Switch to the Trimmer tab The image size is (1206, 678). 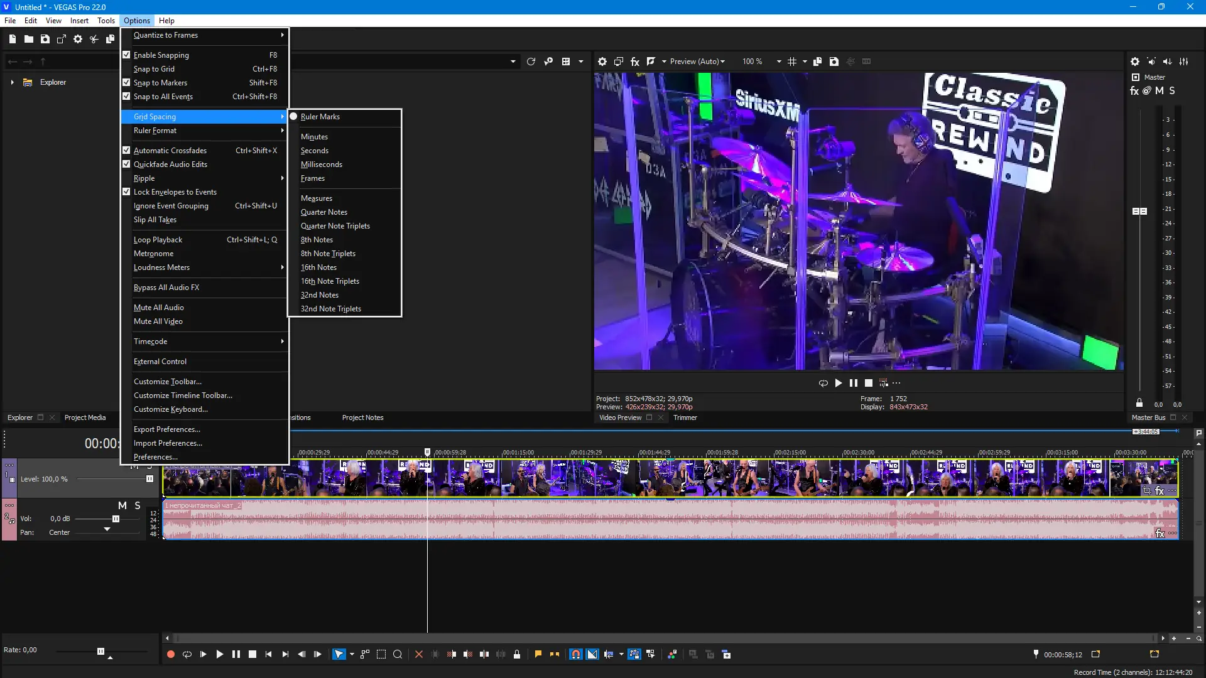click(685, 417)
